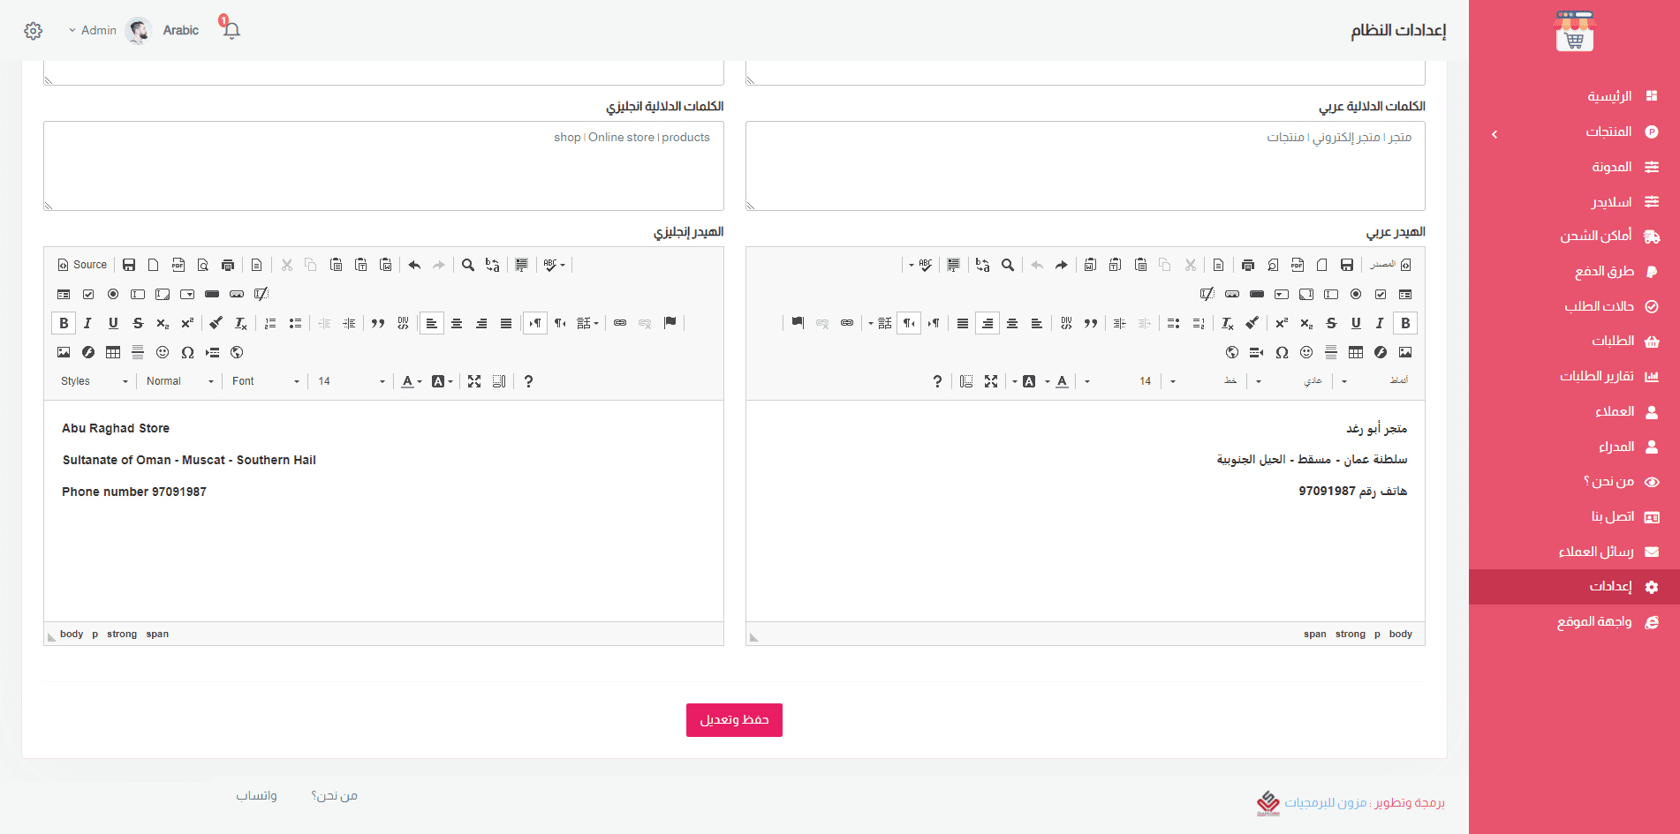Insert image in the English editor

(64, 352)
